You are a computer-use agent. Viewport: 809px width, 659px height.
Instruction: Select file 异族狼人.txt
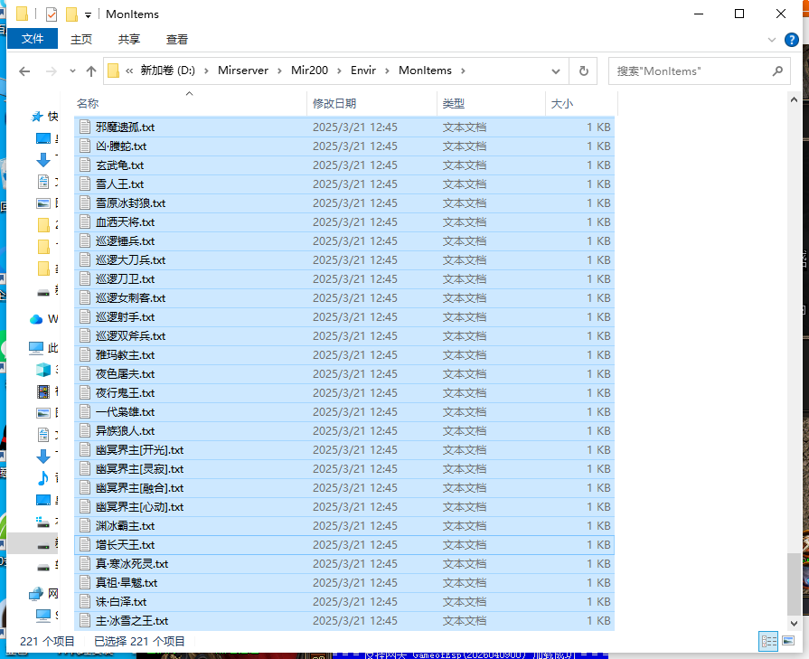click(344, 431)
